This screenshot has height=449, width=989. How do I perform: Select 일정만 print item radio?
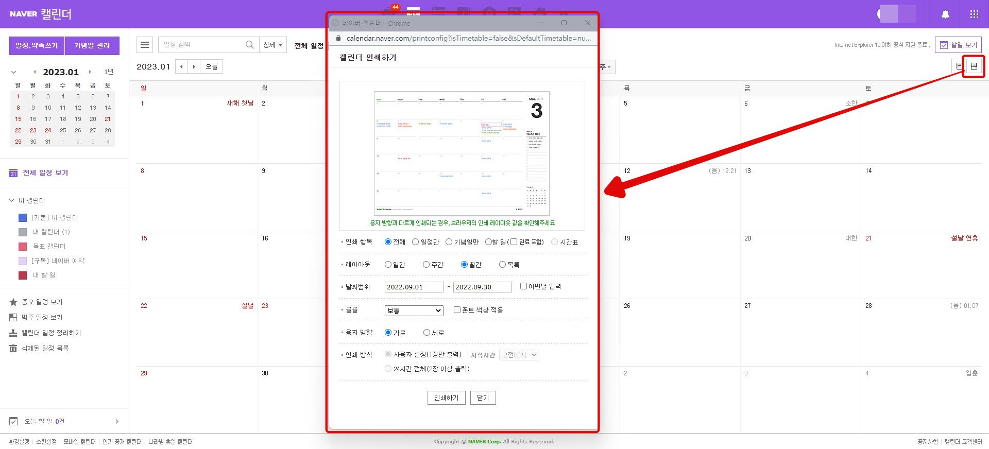[x=415, y=242]
